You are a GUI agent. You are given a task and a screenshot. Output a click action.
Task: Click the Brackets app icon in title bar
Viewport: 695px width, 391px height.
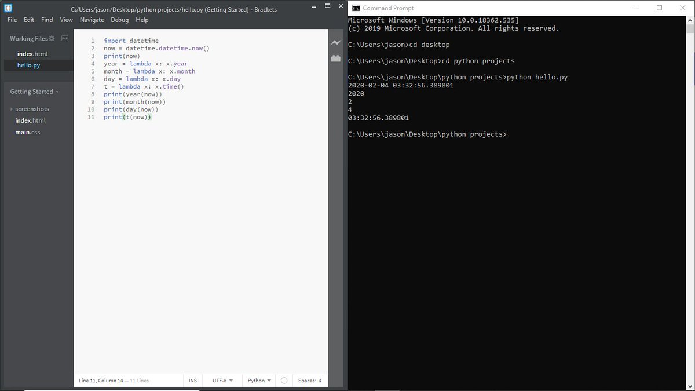pyautogui.click(x=8, y=8)
